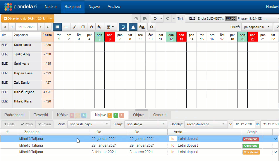Image resolution: width=279 pixels, height=161 pixels.
Task: Click the clock icon in toolbar
Action: point(91,27)
